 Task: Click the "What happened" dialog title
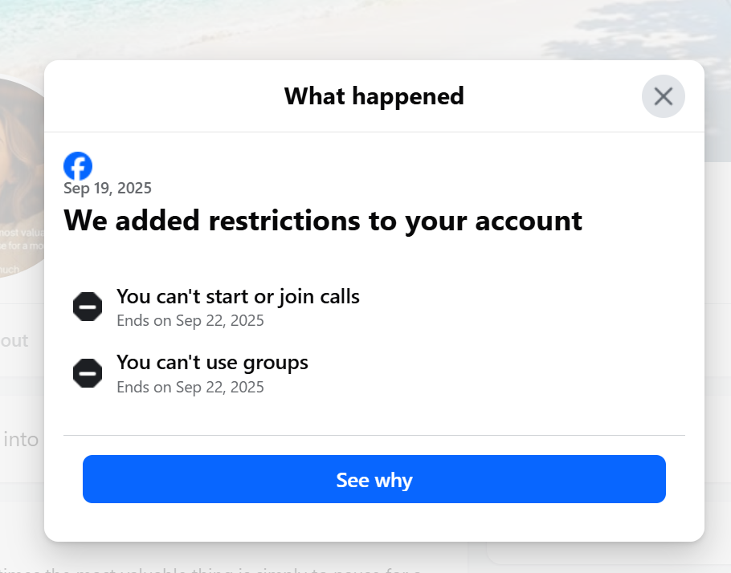click(374, 96)
